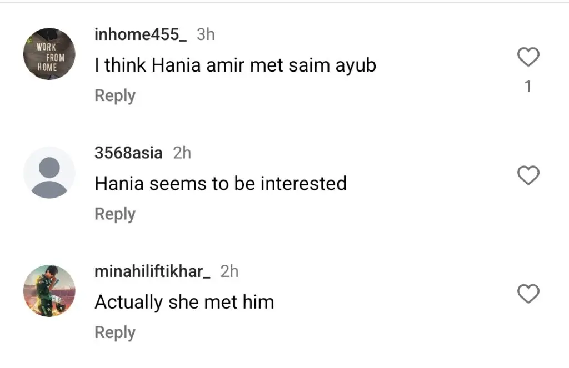Visit the minahiliftikhar_ username profile
569x368 pixels.
coord(153,271)
